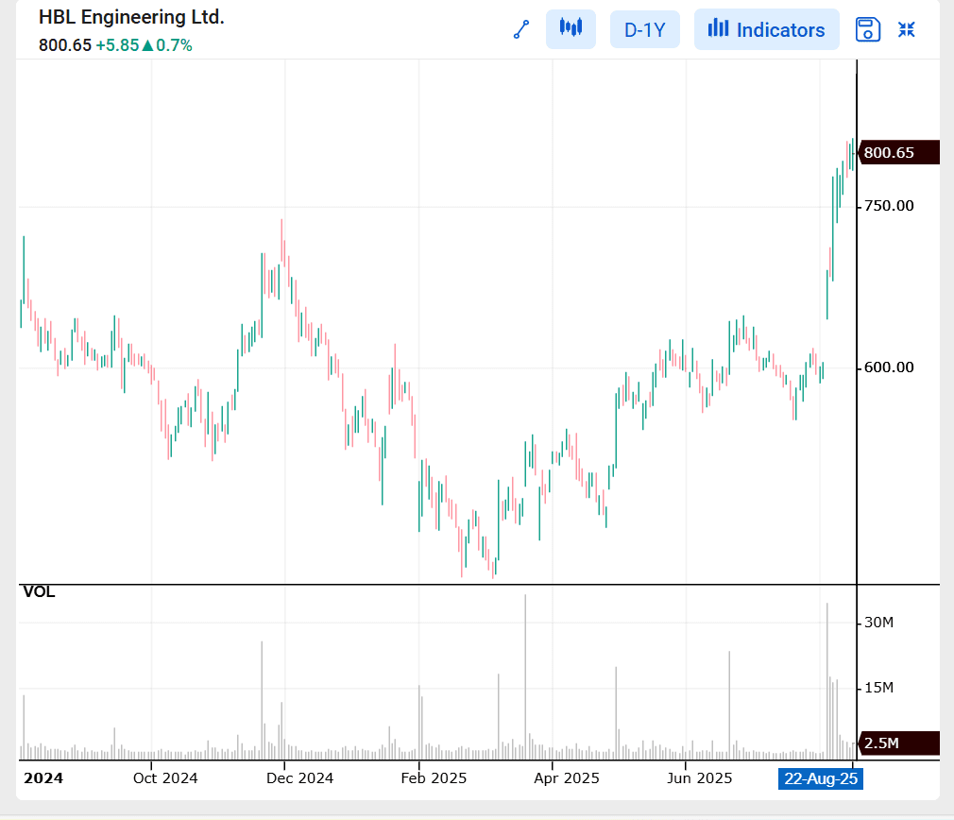Click the 750.00 price axis label
The image size is (954, 820).
(889, 206)
